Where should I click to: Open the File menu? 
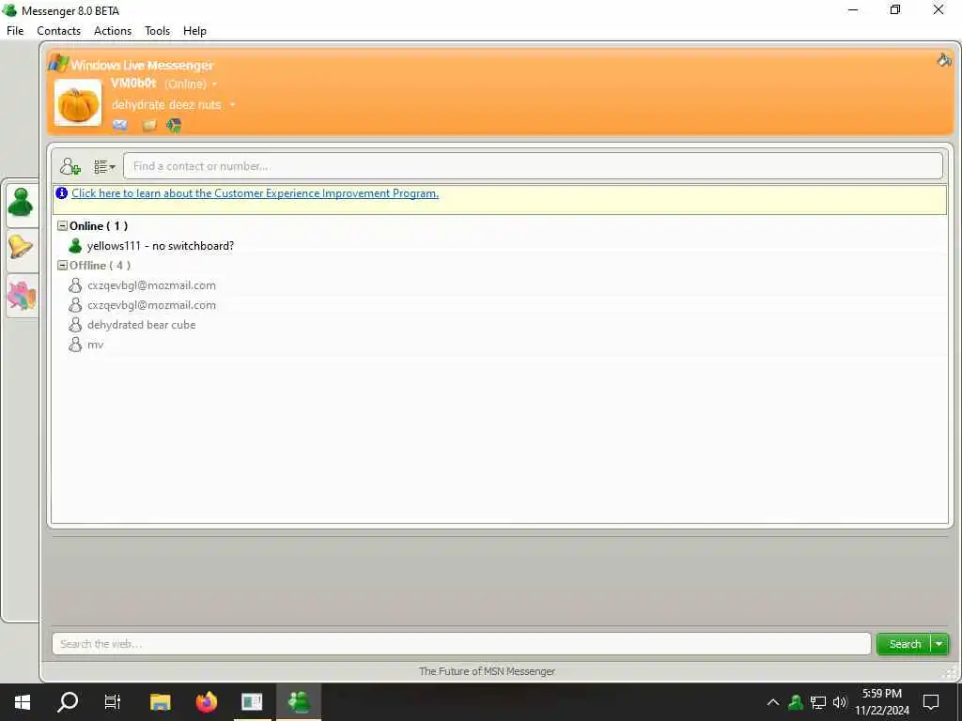point(15,31)
